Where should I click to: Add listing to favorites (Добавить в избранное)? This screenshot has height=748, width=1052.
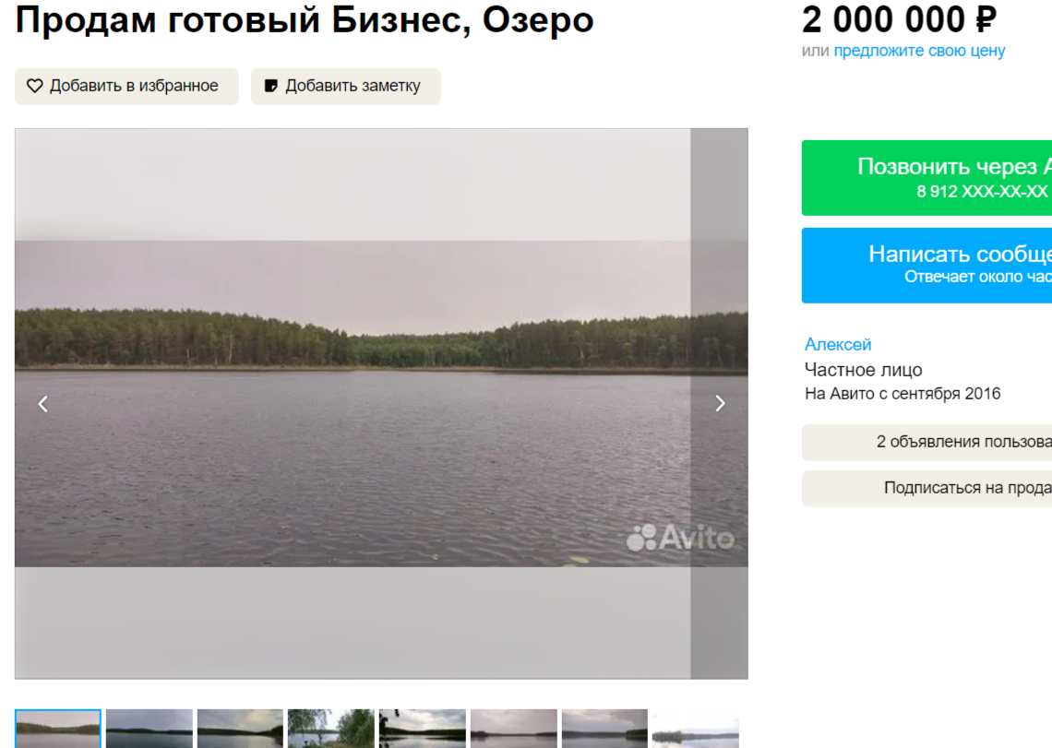coord(126,86)
